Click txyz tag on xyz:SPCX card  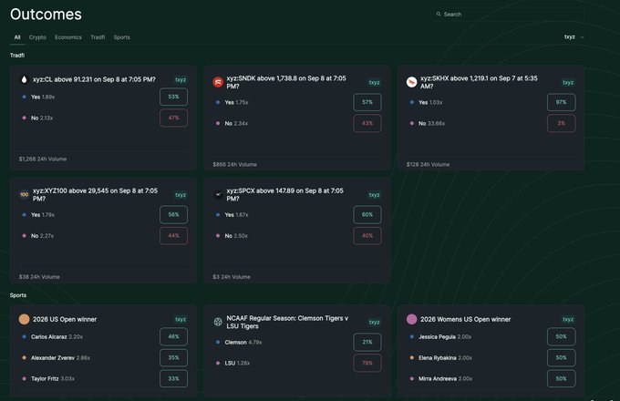pos(375,195)
